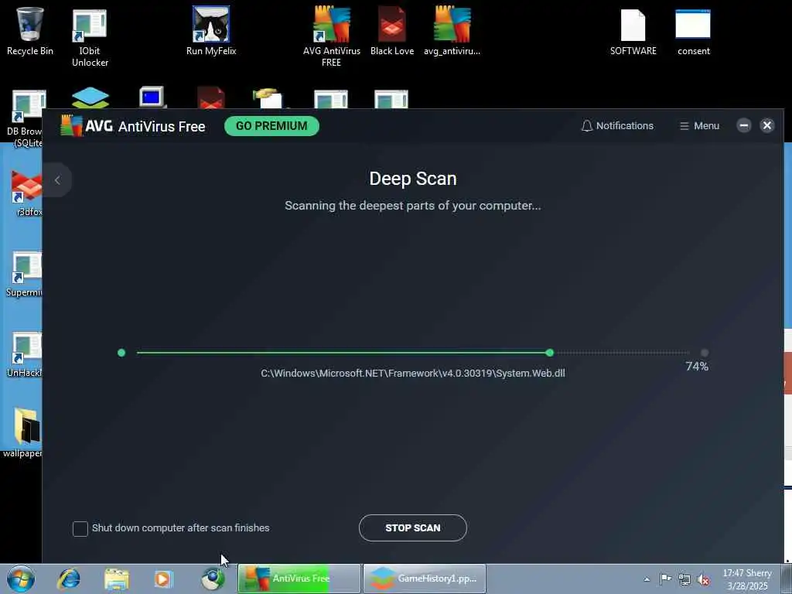Close the AVG AntiVirus window
Screen dimensions: 792x594
[x=766, y=125]
